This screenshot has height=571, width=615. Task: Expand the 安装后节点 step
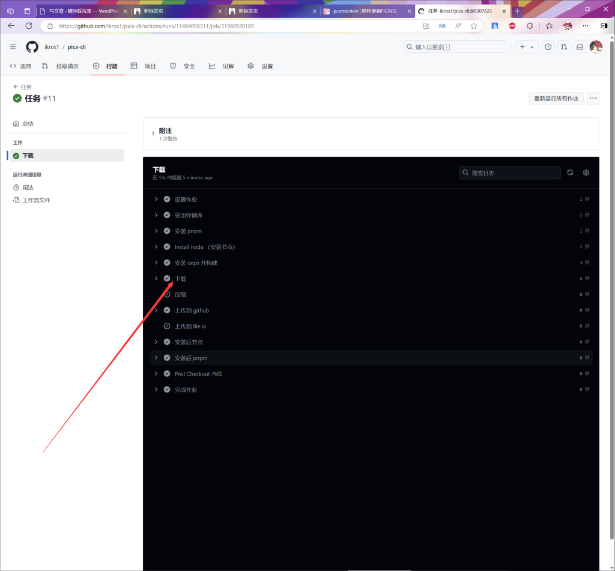pyautogui.click(x=156, y=342)
